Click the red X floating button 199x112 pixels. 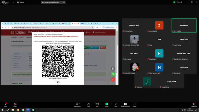[113, 80]
